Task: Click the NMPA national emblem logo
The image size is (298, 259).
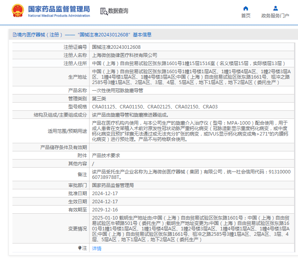Action: (x=18, y=10)
